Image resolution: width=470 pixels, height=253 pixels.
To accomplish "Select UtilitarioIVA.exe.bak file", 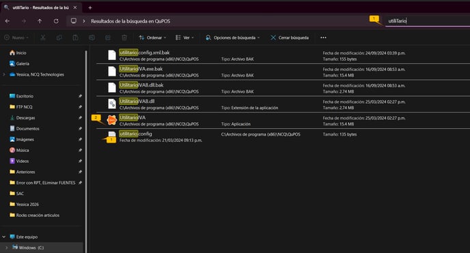I will tap(283, 72).
